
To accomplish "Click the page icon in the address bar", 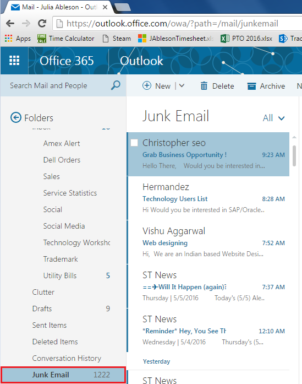I will [59, 24].
